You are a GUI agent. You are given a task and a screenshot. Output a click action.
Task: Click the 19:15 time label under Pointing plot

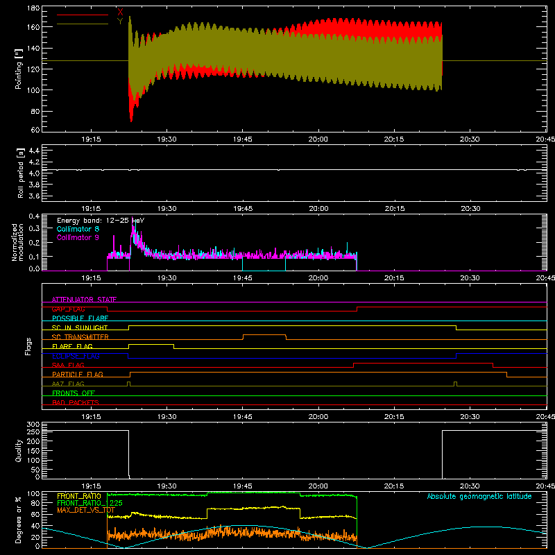click(x=91, y=139)
